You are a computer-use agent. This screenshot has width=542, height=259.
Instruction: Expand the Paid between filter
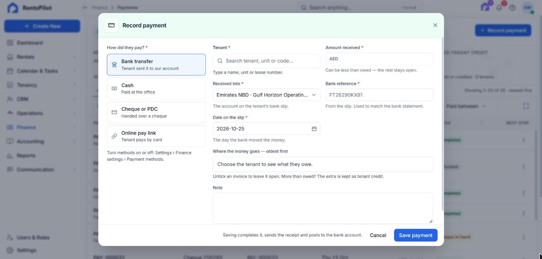pos(466,106)
